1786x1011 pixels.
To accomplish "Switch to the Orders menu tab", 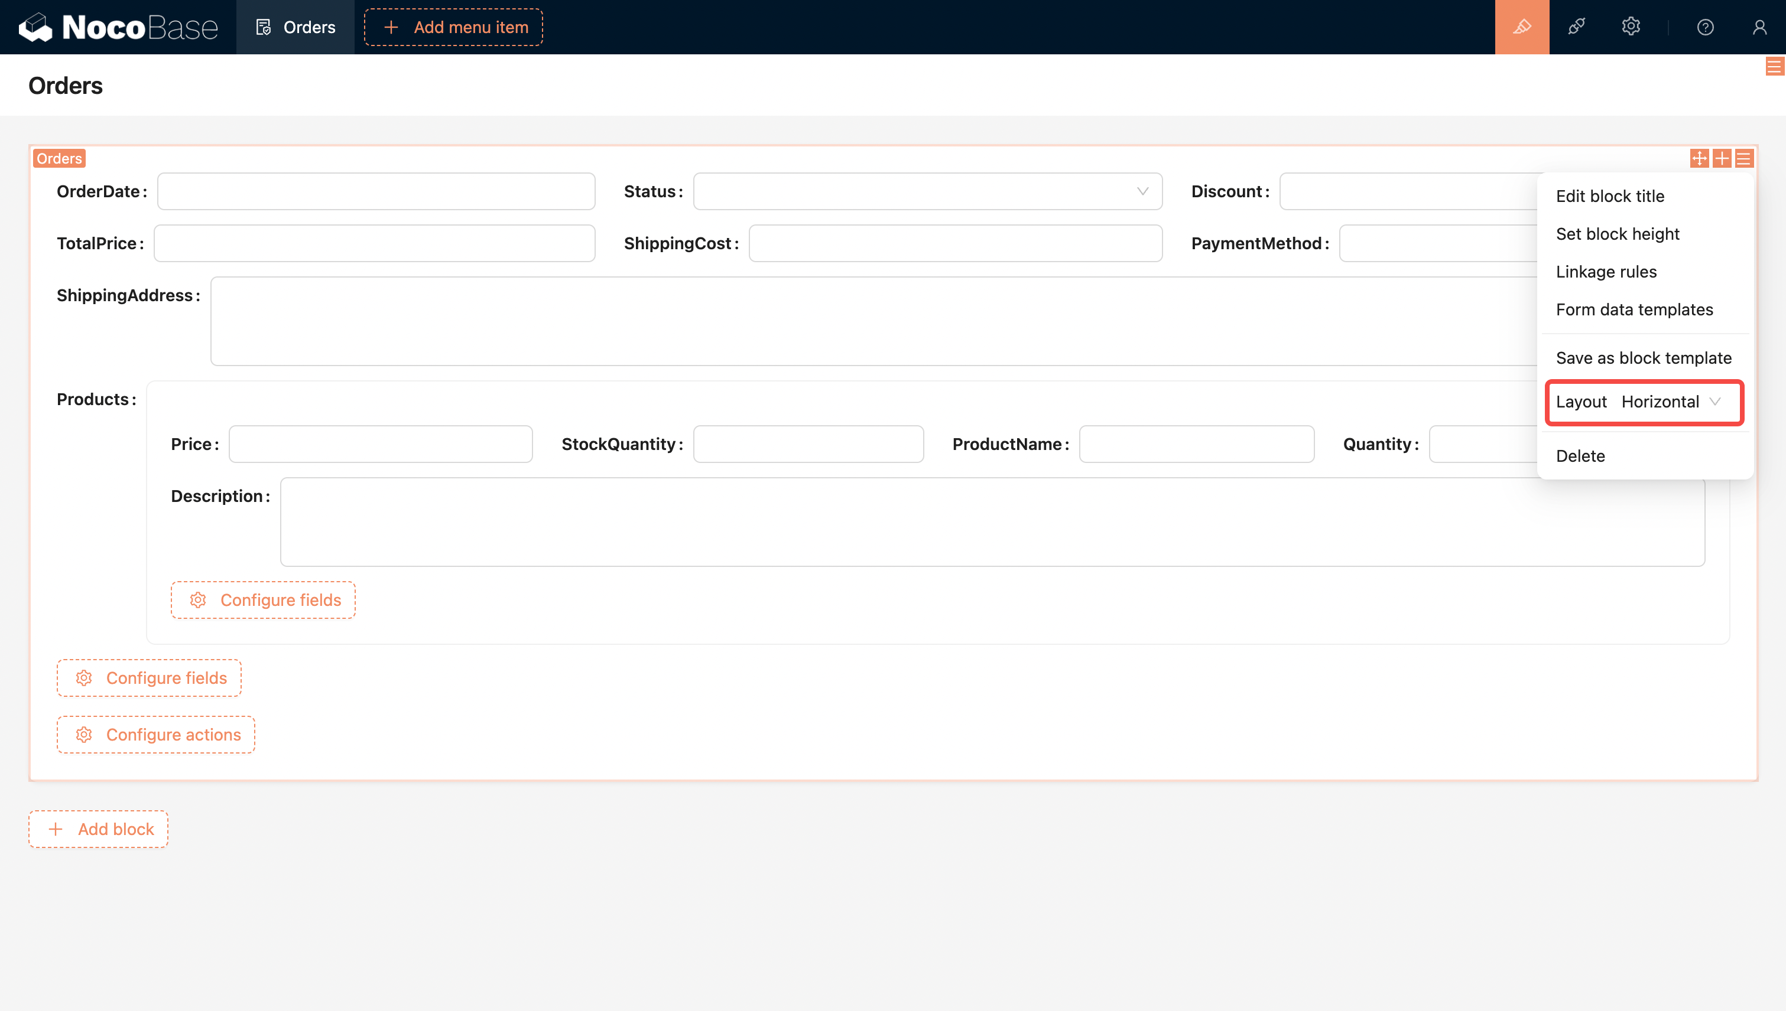I will 295,27.
